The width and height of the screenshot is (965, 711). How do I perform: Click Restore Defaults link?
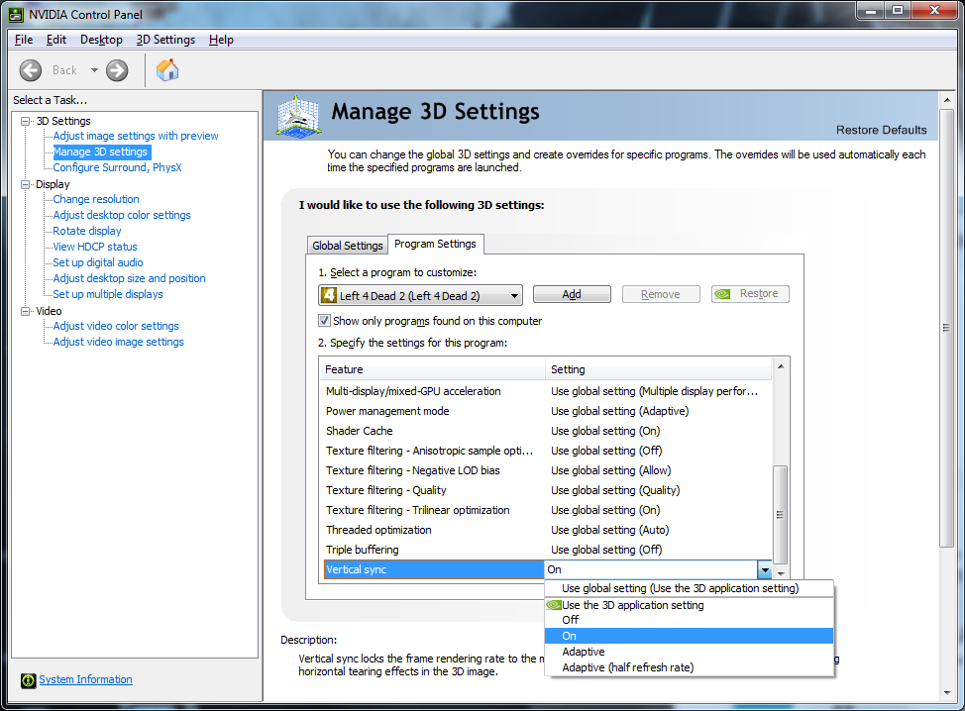881,130
